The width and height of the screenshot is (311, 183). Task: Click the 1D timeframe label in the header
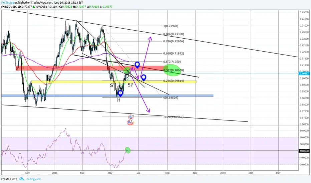point(19,7)
